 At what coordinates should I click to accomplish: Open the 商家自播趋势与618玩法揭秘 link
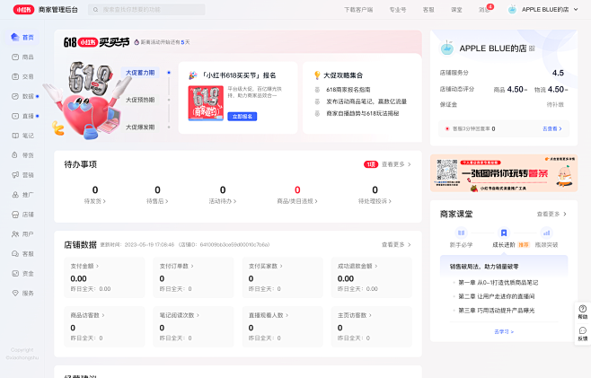[363, 113]
